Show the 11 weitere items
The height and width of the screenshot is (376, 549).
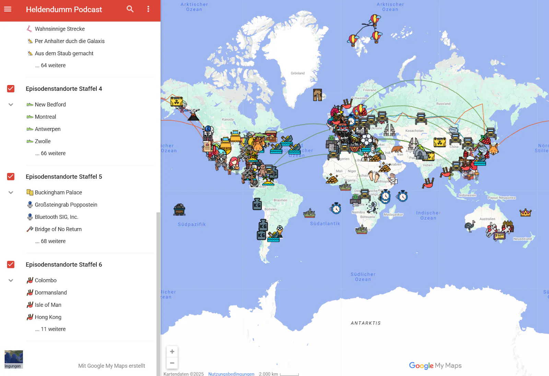pyautogui.click(x=50, y=329)
